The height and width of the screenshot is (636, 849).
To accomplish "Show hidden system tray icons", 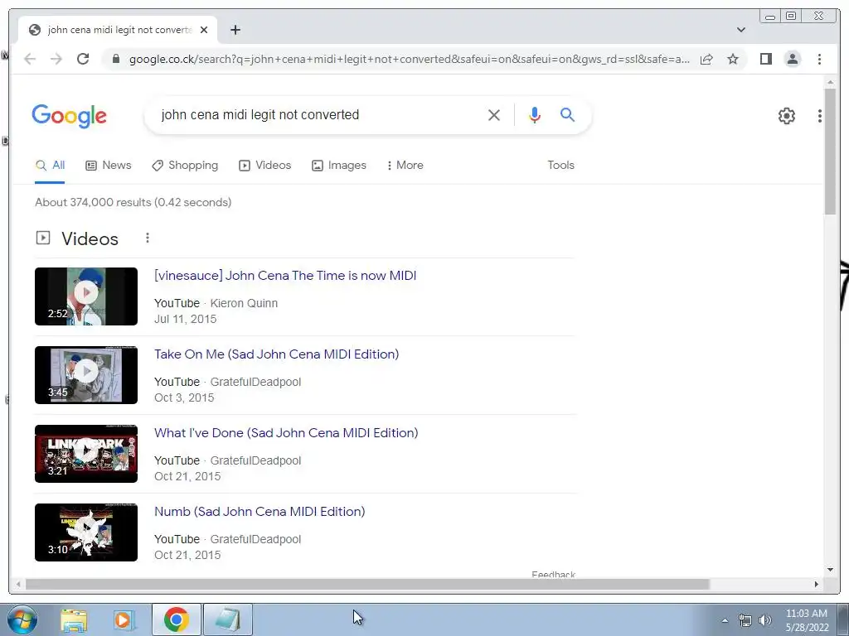I will click(725, 620).
